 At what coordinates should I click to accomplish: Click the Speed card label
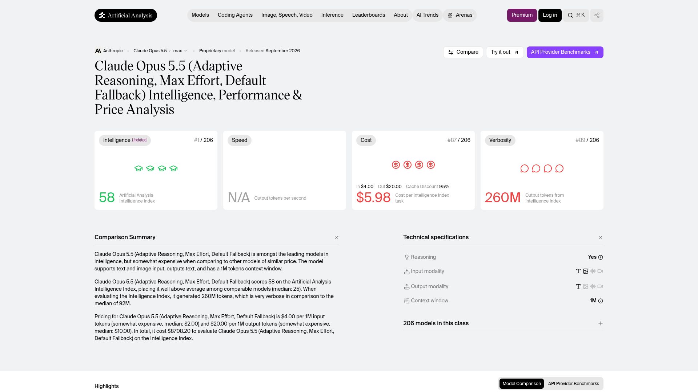240,140
